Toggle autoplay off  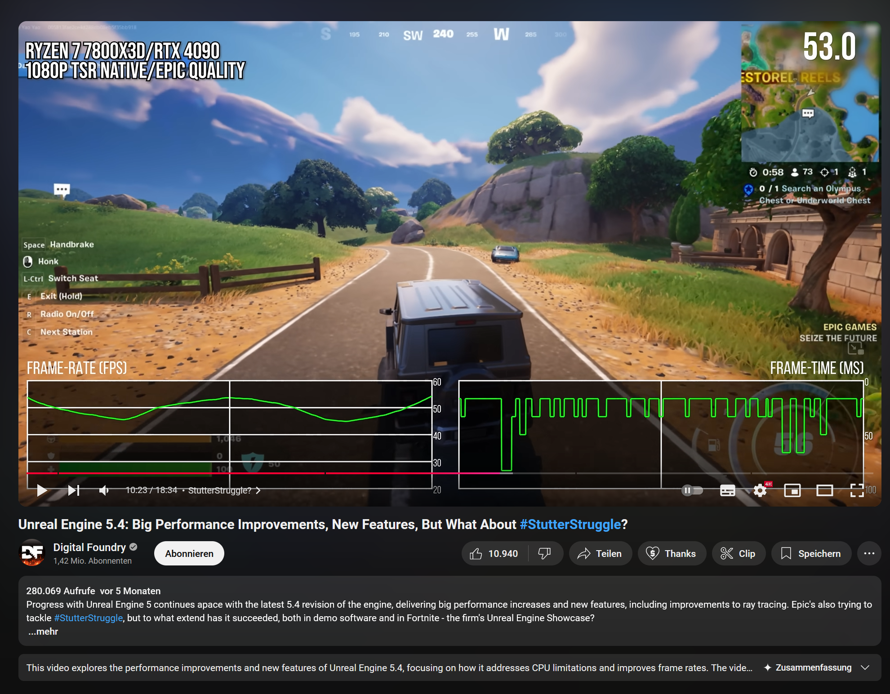pyautogui.click(x=691, y=490)
